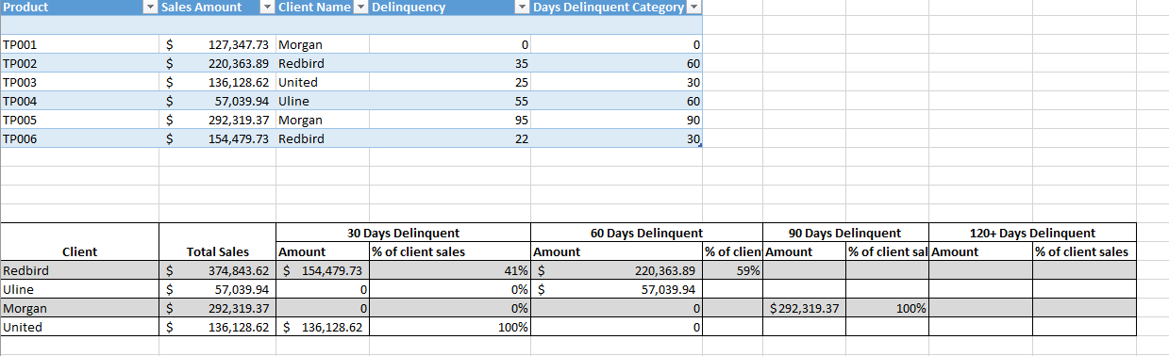1169x356 pixels.
Task: Click sales amount 136,128.62 in TP003 row
Action: (217, 82)
